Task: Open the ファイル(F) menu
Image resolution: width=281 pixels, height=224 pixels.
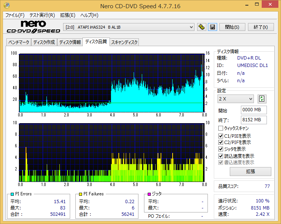Action: tap(15, 15)
